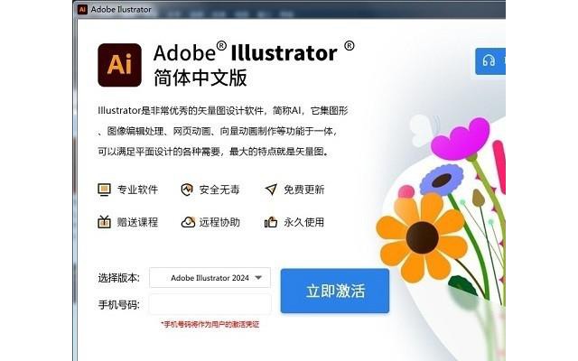The image size is (578, 361).
Task: Click the 专业软件 feature label
Action: pyautogui.click(x=137, y=190)
